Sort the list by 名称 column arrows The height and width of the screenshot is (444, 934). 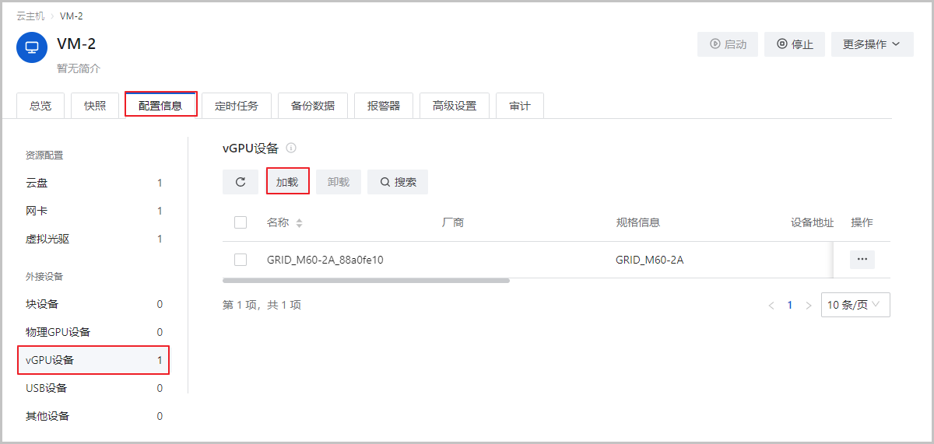tap(300, 223)
